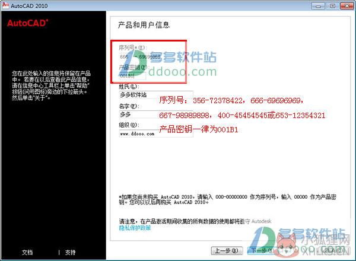Click the left panel info paragraph starting 您在此处输入

(x=51, y=85)
